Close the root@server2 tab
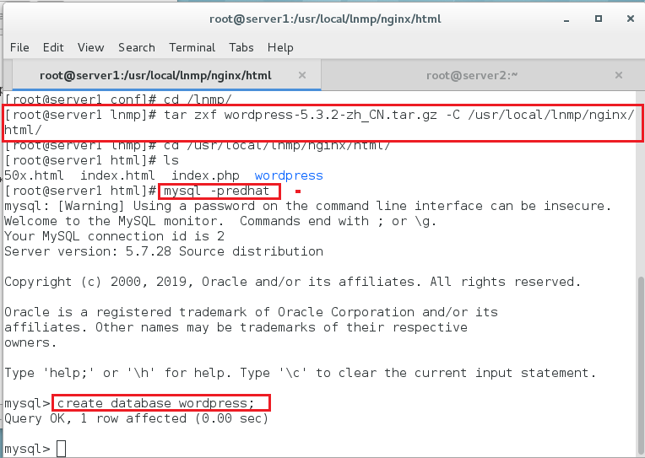This screenshot has height=458, width=645. pos(618,75)
